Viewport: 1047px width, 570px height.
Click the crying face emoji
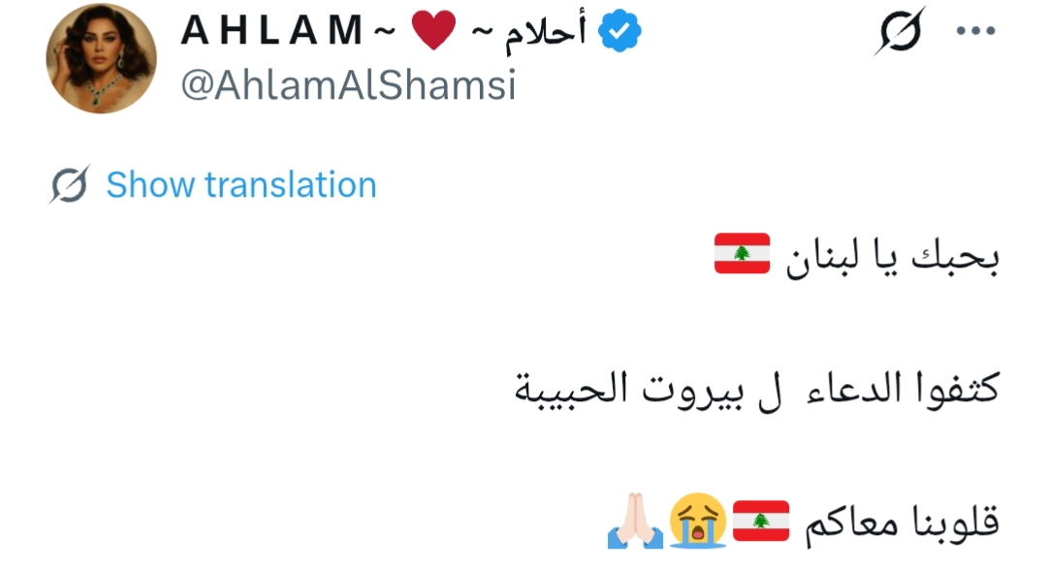[x=698, y=521]
